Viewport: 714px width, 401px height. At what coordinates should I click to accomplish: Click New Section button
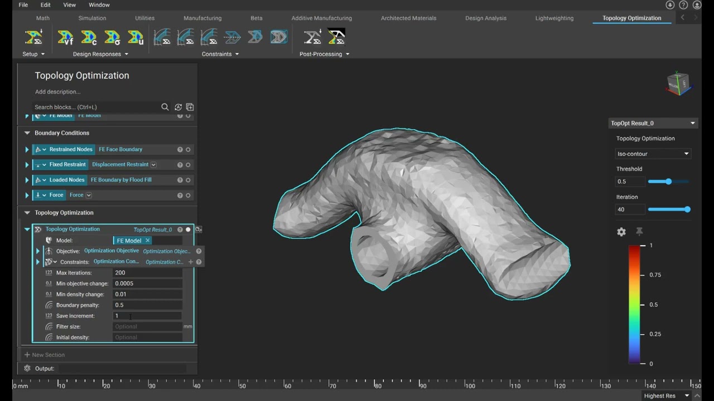pos(45,355)
